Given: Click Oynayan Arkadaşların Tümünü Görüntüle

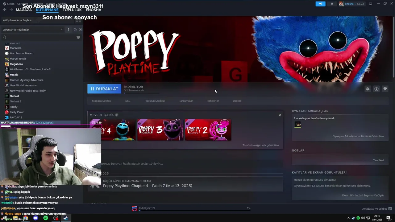Looking at the screenshot, I should (358, 136).
